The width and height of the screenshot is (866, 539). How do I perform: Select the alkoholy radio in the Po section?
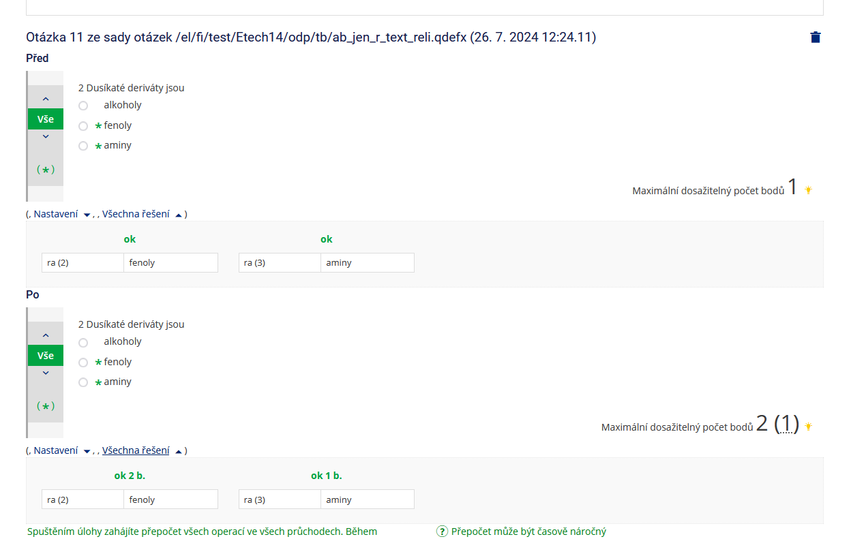pos(83,342)
